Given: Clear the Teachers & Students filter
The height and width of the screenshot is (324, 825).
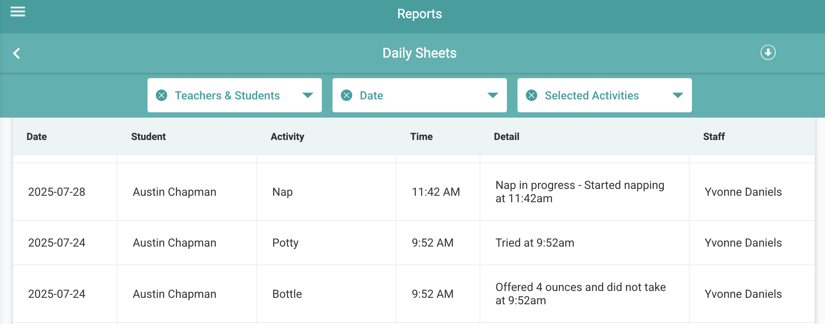Looking at the screenshot, I should tap(162, 95).
